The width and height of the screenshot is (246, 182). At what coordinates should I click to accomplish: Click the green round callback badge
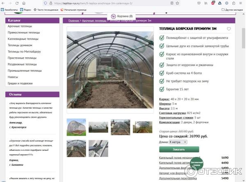(196, 164)
